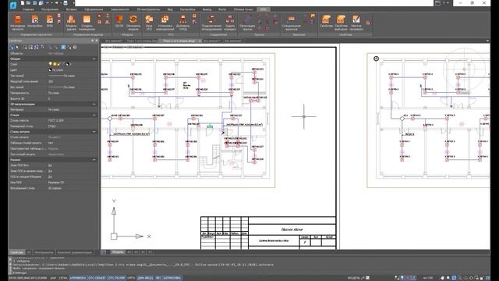Switch to the Модель layout tab
Image resolution: width=499 pixels, height=281 pixels.
click(118, 252)
